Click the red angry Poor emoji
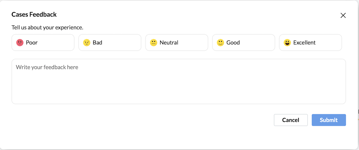The height and width of the screenshot is (150, 359). (x=20, y=43)
